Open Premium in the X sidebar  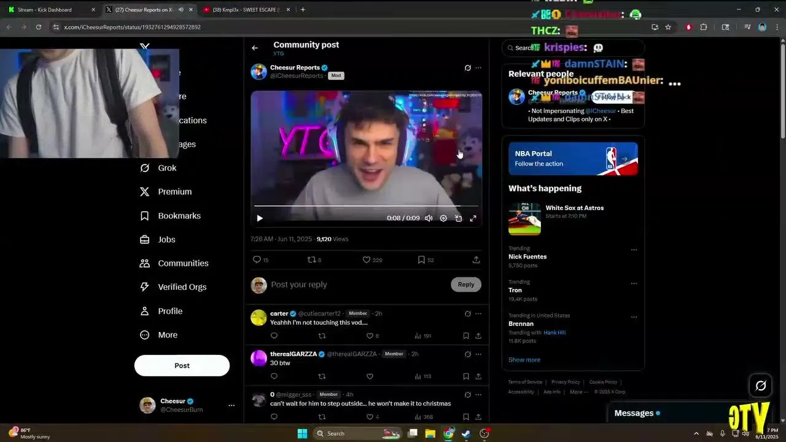(166, 192)
